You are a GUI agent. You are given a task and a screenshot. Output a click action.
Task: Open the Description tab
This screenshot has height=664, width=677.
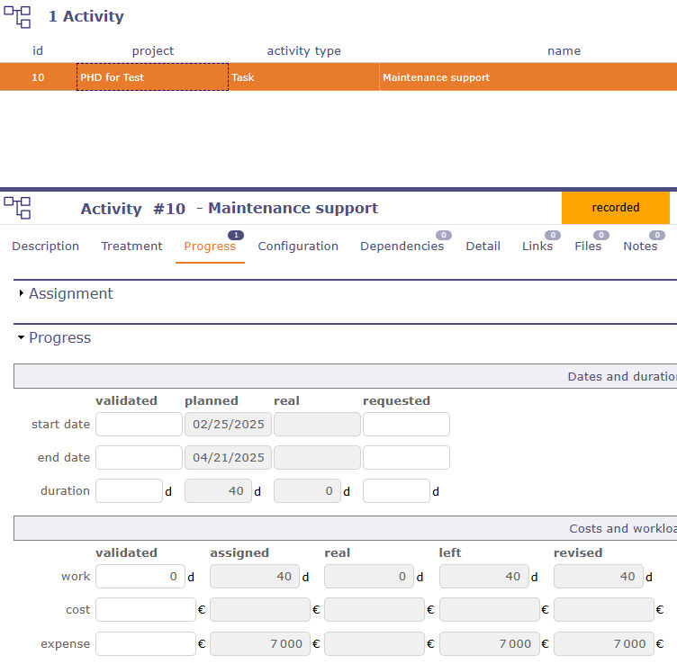point(45,246)
